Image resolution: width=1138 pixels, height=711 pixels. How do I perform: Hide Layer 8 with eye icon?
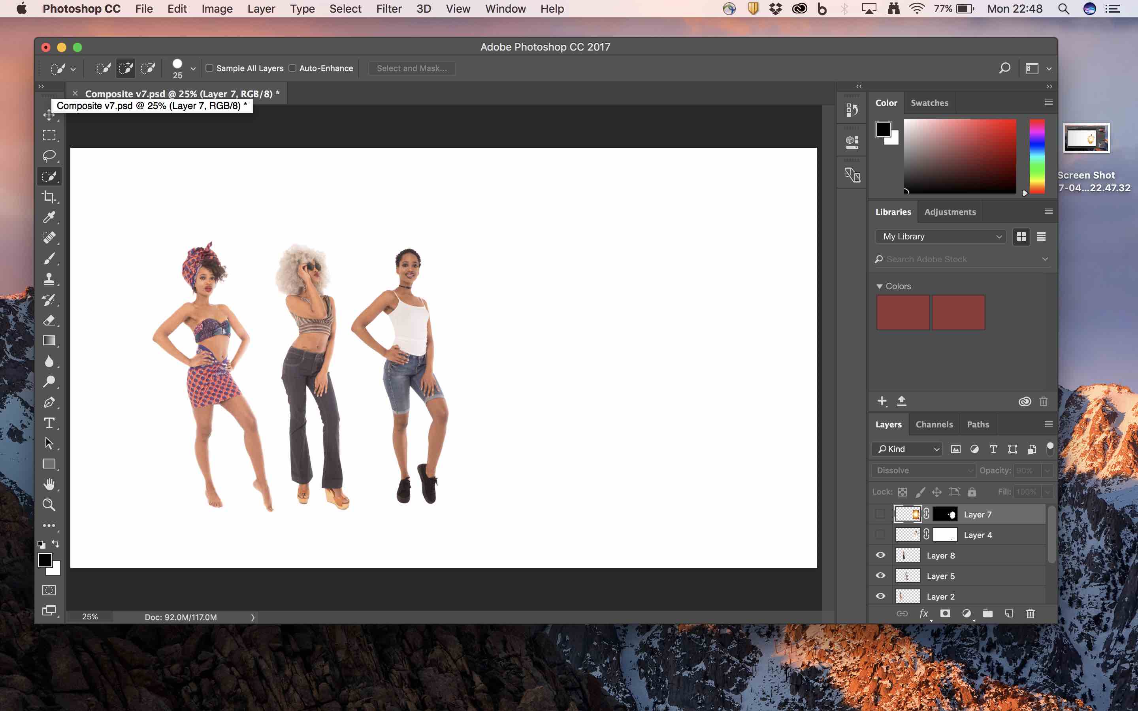(x=880, y=555)
